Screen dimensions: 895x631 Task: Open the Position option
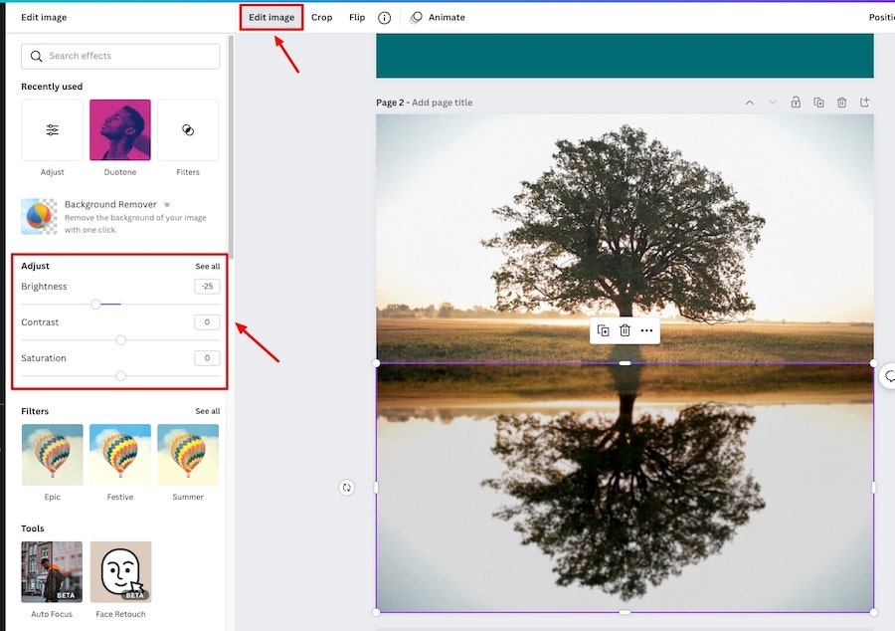(x=881, y=17)
